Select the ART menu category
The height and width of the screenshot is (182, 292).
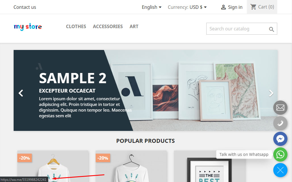click(134, 26)
